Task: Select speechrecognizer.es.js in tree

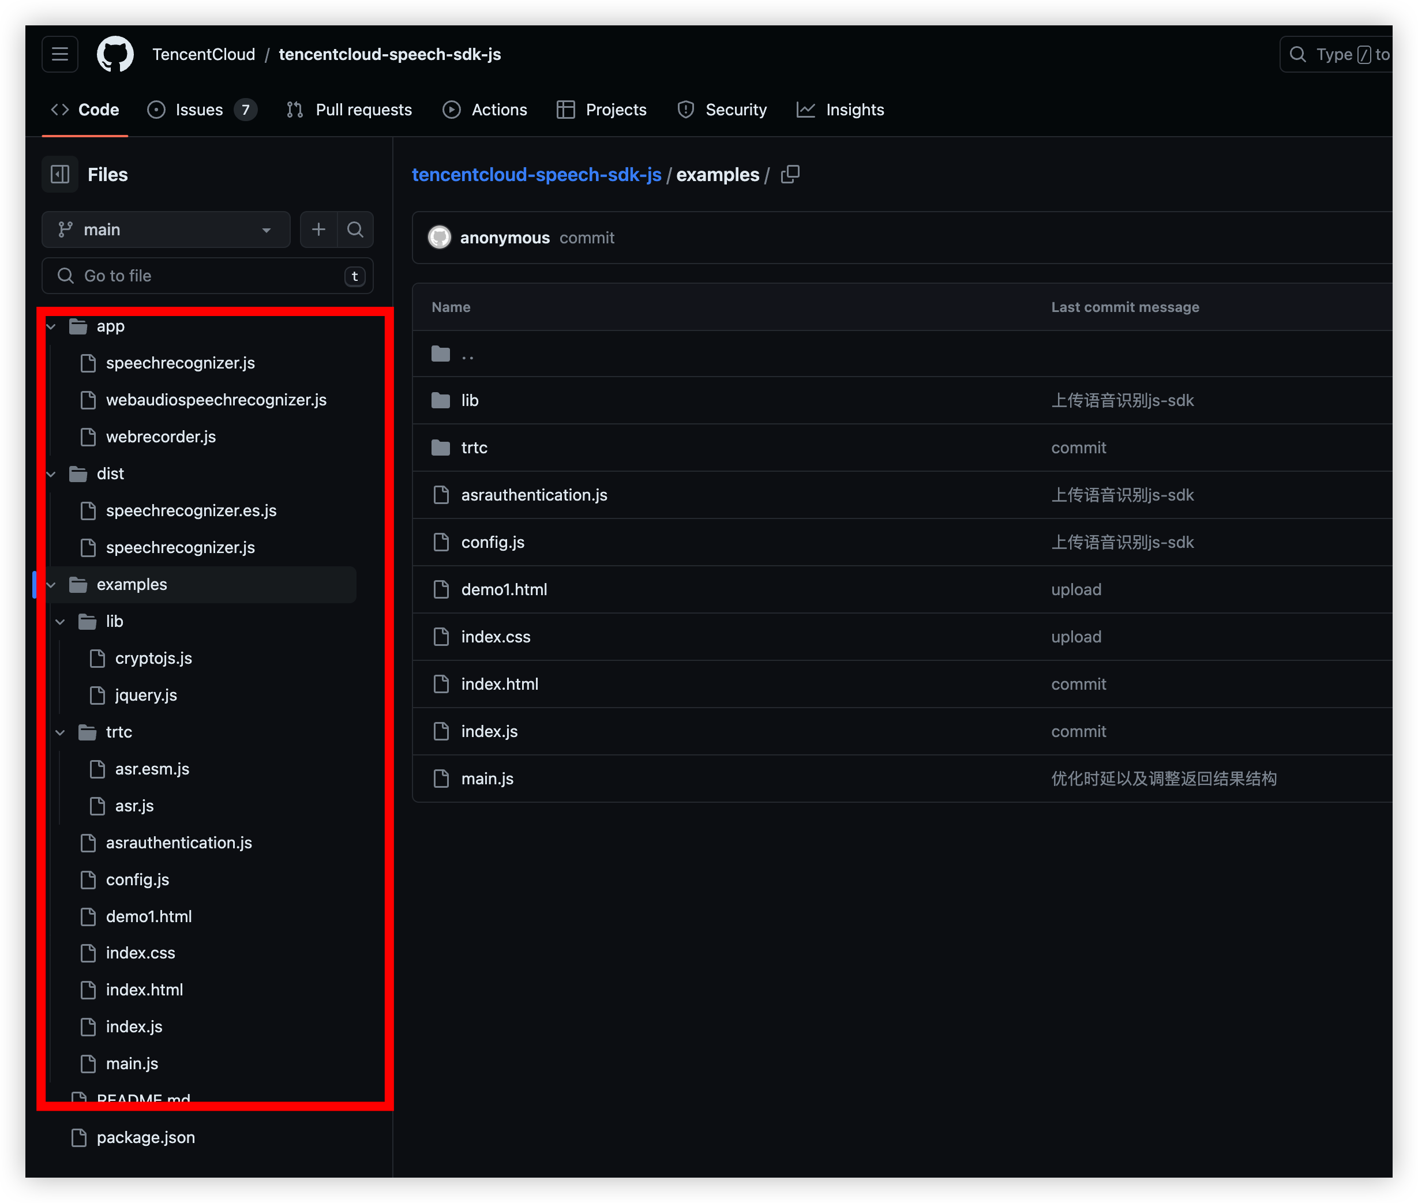Action: [x=191, y=510]
